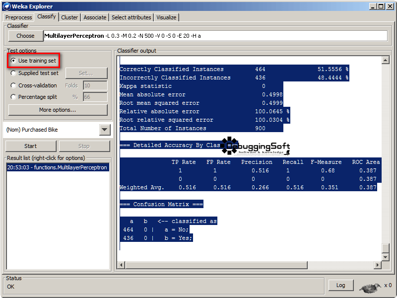Click the Stop button

pos(84,146)
